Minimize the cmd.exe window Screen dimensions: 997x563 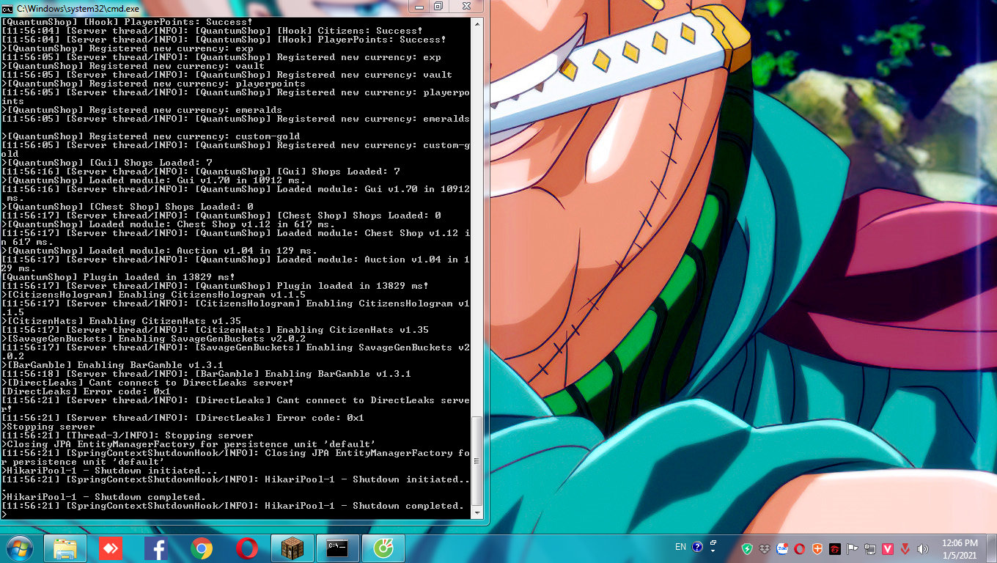[x=419, y=7]
